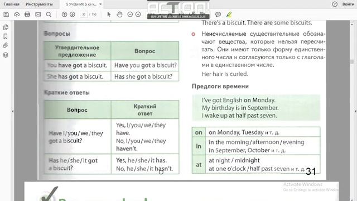Viewport: 357px width, 201px height.
Task: Click the 'on' preposition cell
Action: [x=199, y=132]
